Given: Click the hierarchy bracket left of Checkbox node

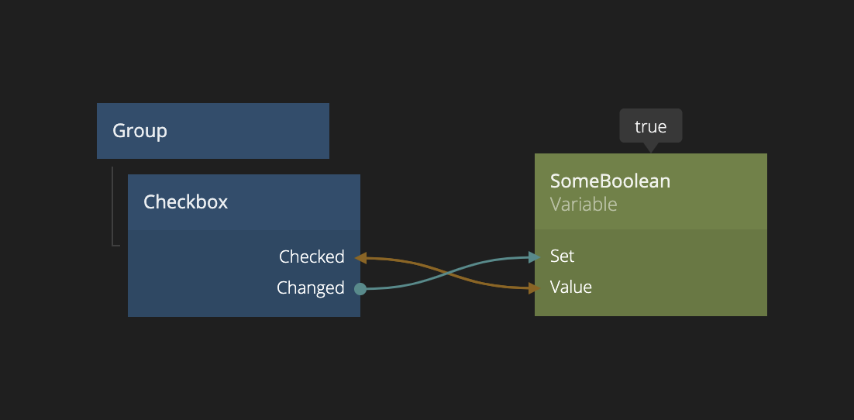Looking at the screenshot, I should coord(113,206).
